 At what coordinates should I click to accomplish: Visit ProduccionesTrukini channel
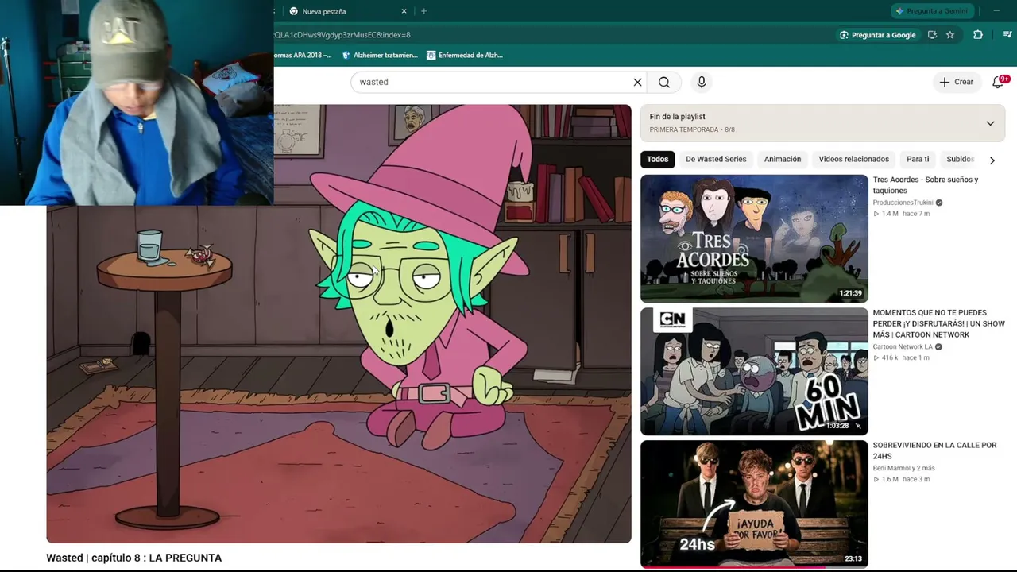tap(903, 203)
